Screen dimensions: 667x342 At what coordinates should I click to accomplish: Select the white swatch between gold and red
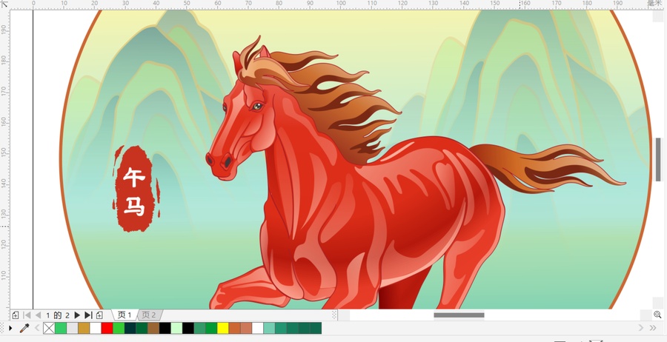click(96, 328)
